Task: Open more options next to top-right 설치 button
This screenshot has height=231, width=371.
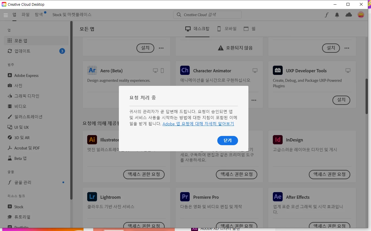Action: pyautogui.click(x=347, y=48)
